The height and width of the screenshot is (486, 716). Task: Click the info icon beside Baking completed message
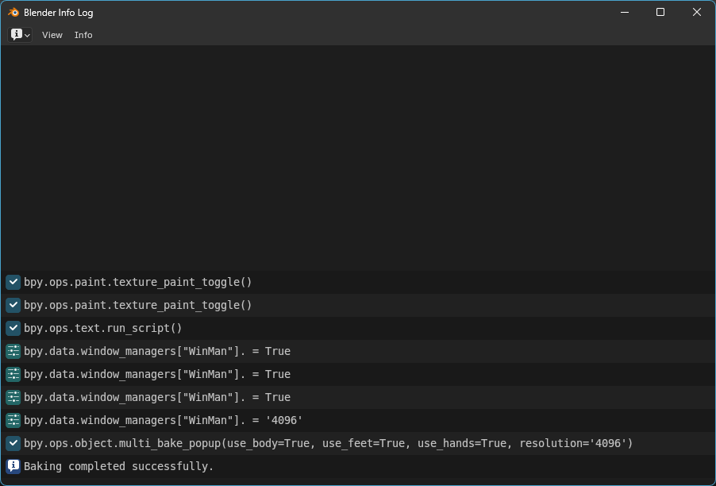[x=13, y=466]
